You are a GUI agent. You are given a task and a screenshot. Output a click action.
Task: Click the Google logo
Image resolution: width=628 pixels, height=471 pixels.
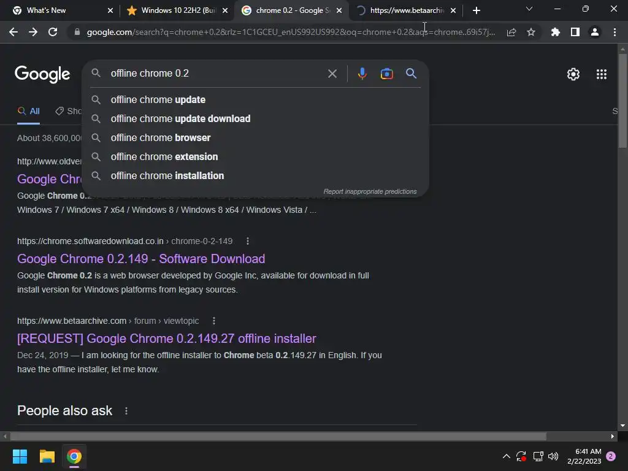(x=42, y=74)
